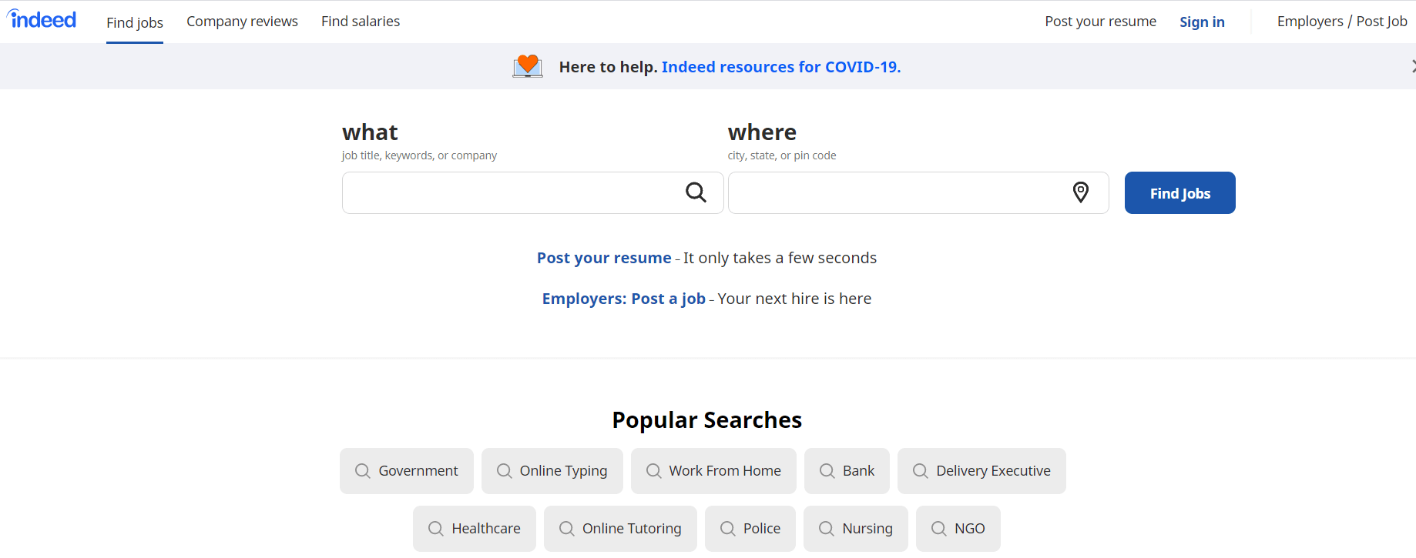Open Employers / Post Job in the header
Image resolution: width=1416 pixels, height=558 pixels.
pos(1342,22)
